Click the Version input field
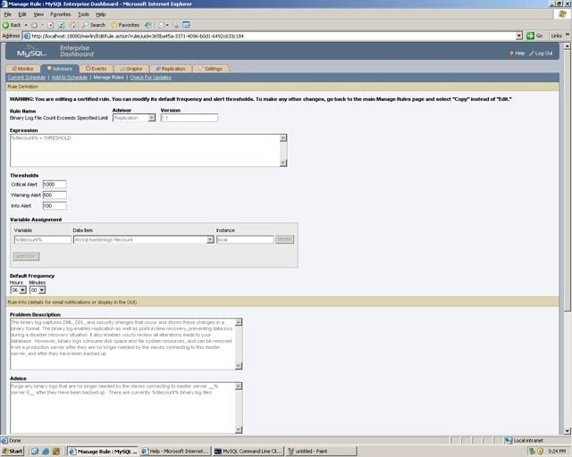The width and height of the screenshot is (572, 457). [x=189, y=118]
